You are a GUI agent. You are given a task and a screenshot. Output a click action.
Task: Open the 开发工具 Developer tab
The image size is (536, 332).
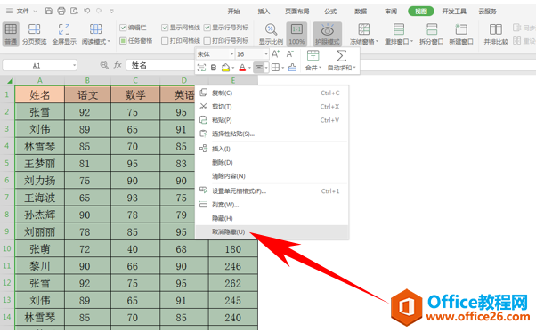[x=453, y=12]
